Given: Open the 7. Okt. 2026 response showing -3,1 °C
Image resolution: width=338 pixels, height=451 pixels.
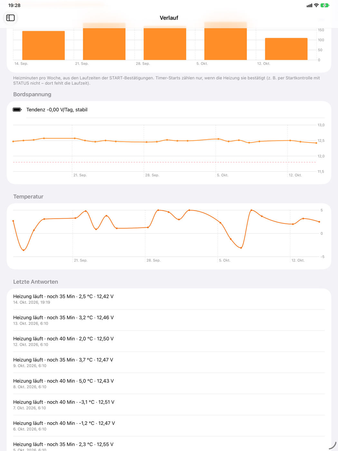Looking at the screenshot, I should pyautogui.click(x=169, y=405).
